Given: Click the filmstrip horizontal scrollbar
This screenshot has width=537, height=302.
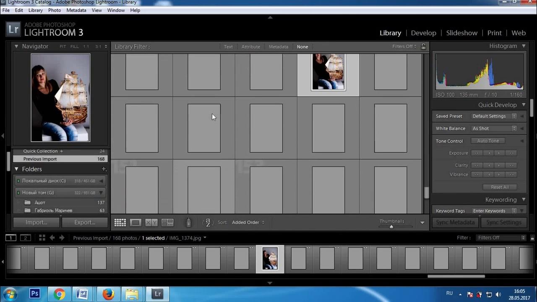Looking at the screenshot, I should [x=456, y=276].
